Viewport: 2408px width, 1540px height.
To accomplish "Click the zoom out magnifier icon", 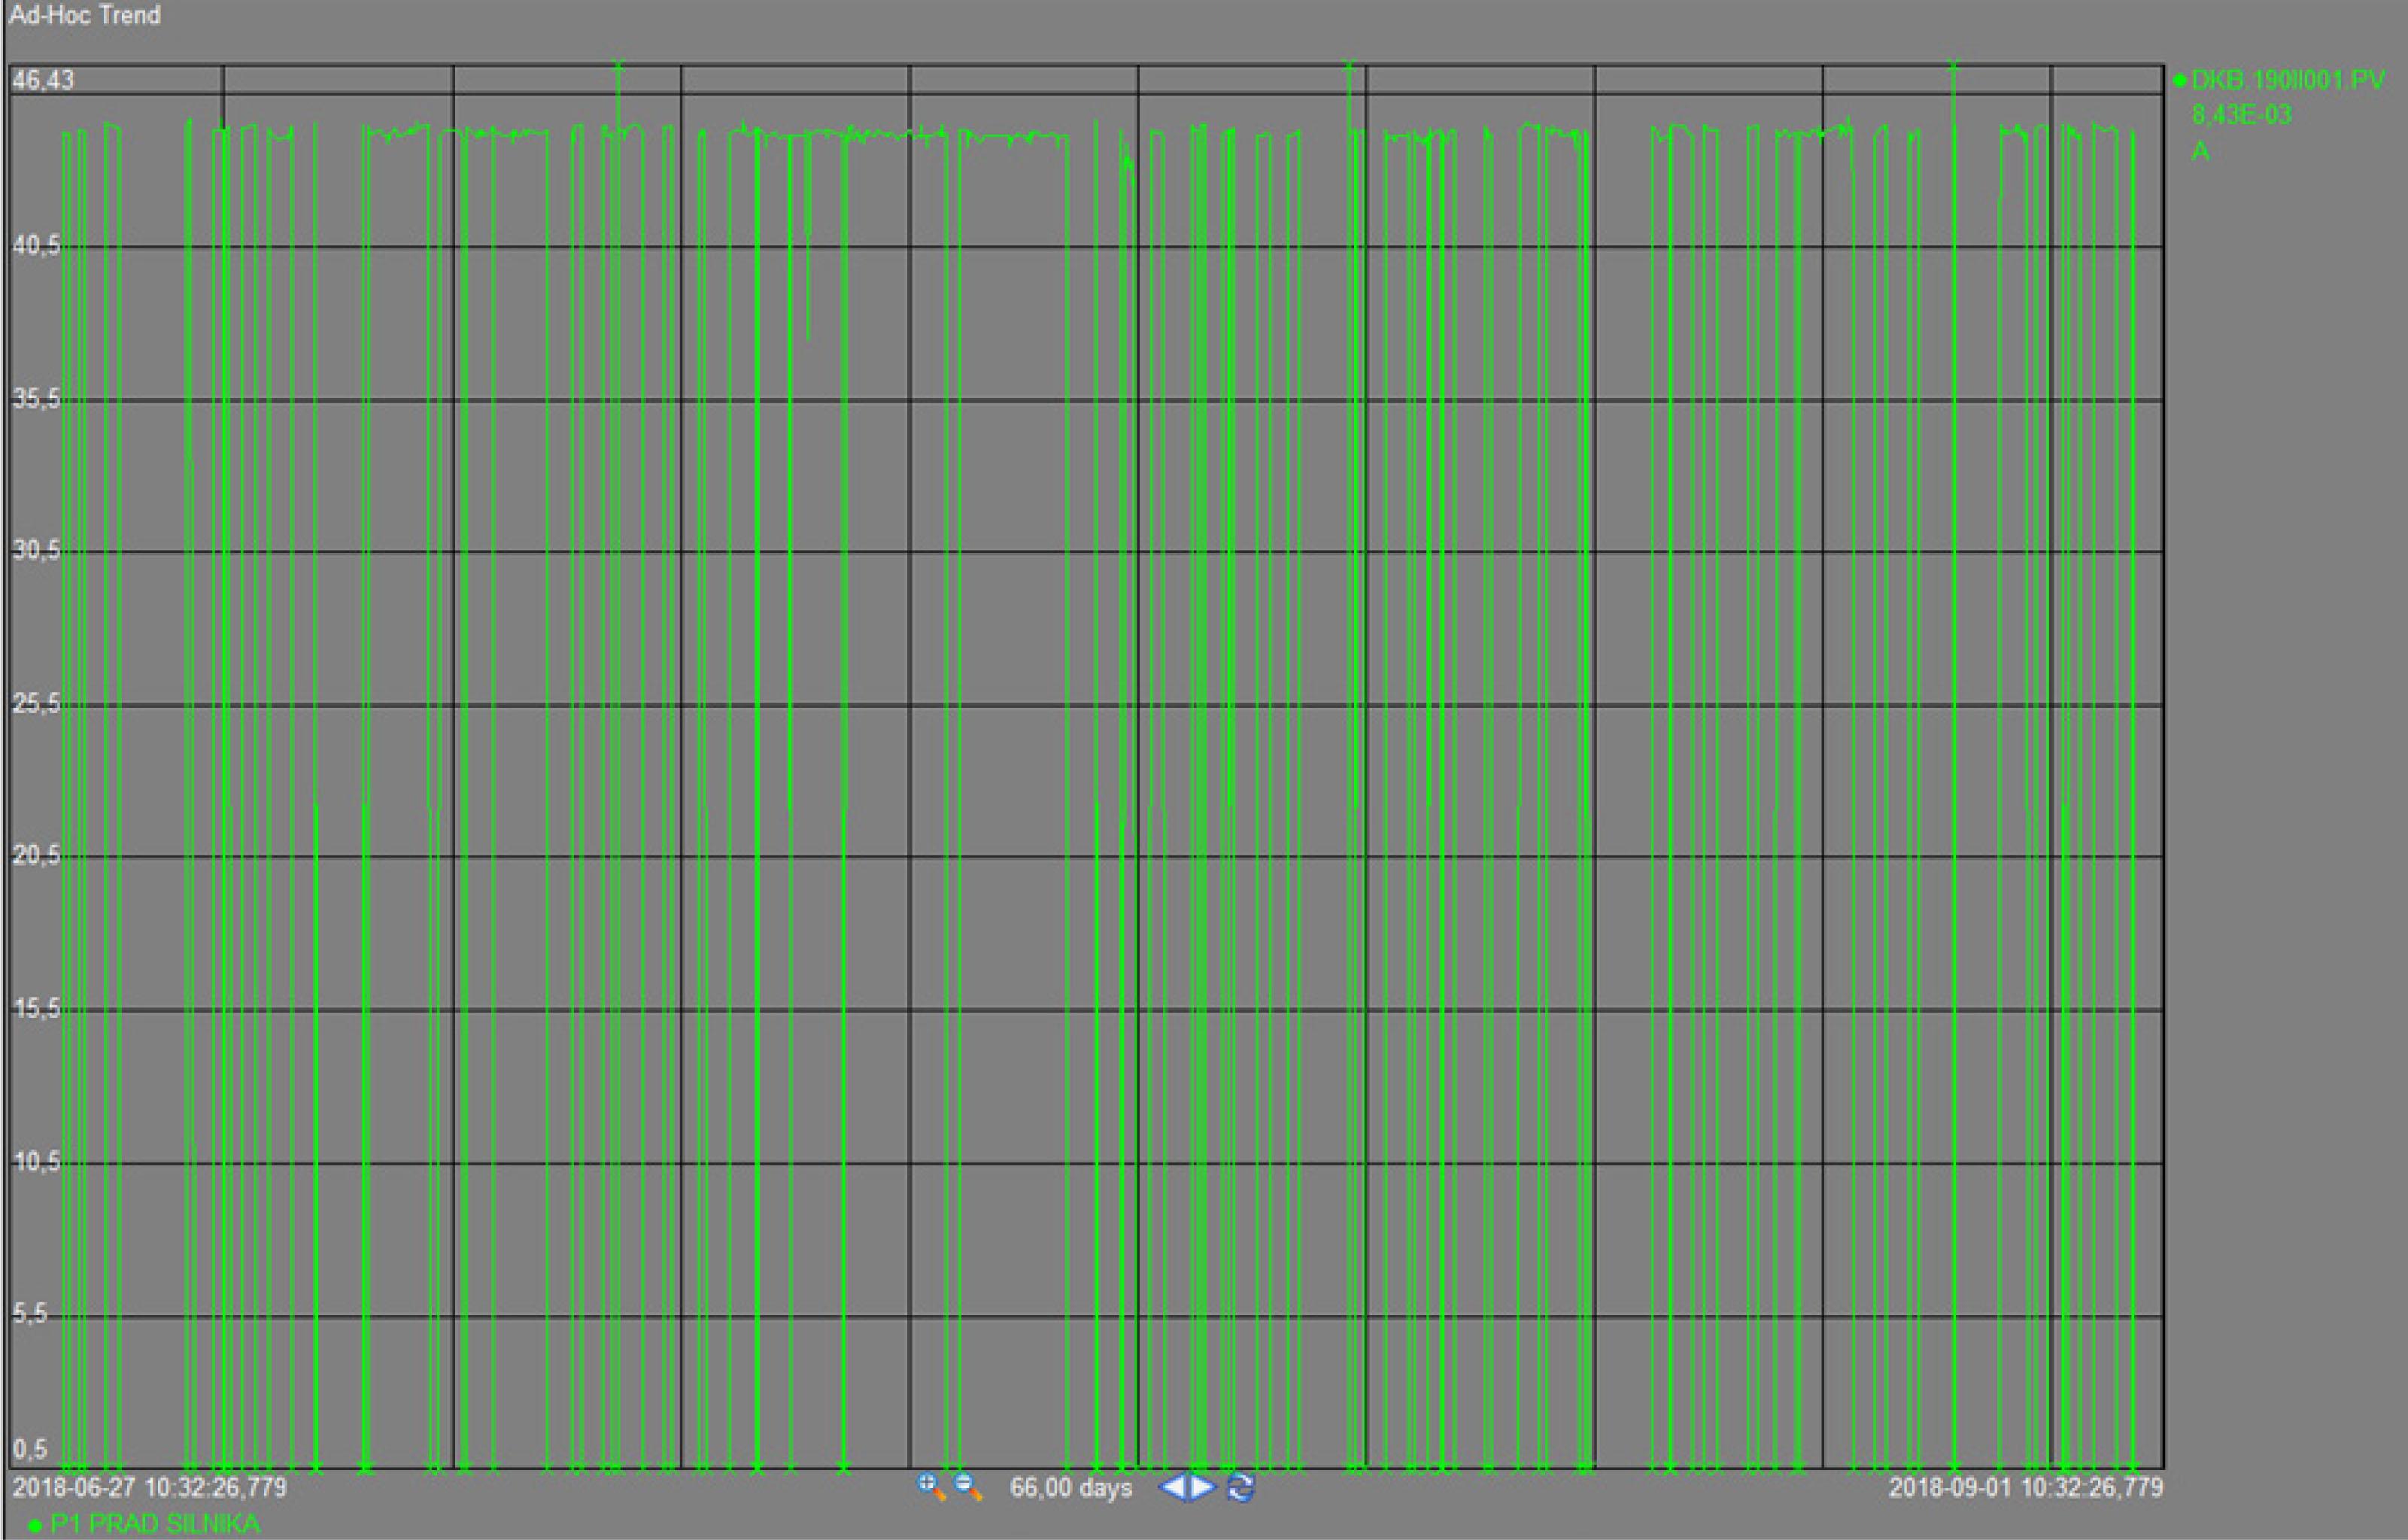I will coord(968,1487).
